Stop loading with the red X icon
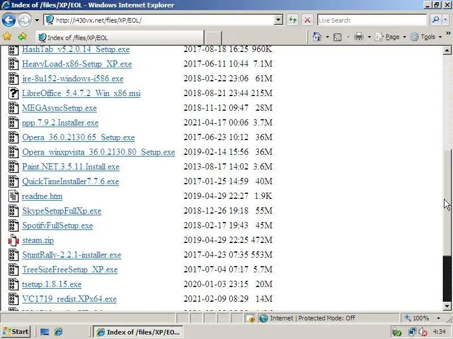 pyautogui.click(x=307, y=20)
